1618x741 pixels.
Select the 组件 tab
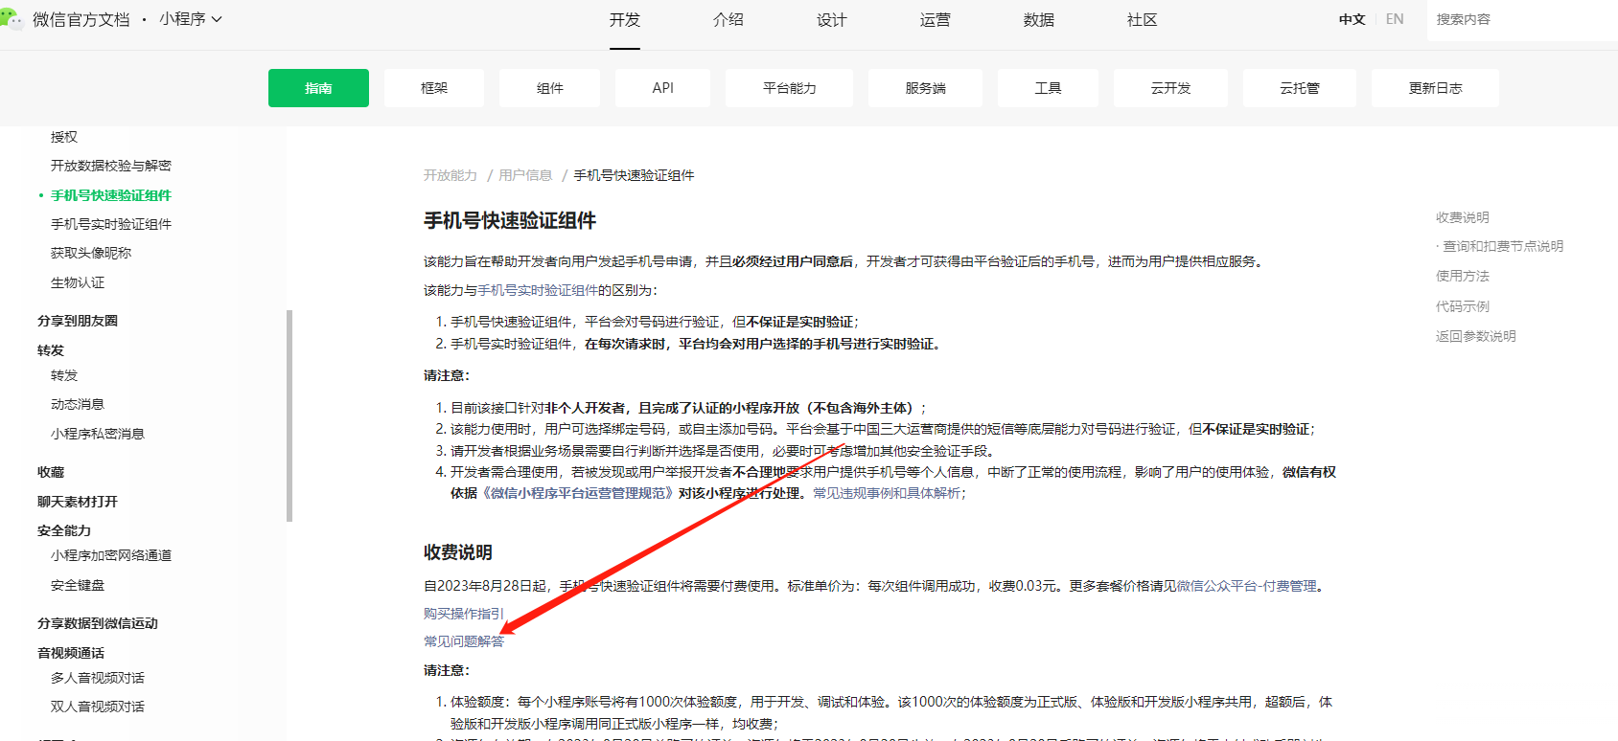pyautogui.click(x=550, y=88)
